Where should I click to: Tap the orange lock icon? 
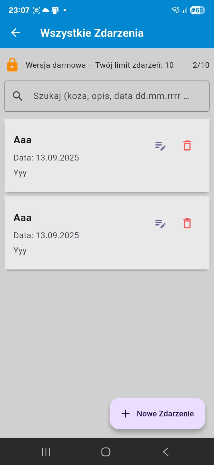[12, 65]
